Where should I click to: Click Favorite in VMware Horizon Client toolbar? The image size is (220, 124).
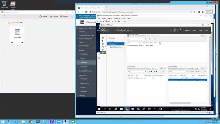point(54,17)
